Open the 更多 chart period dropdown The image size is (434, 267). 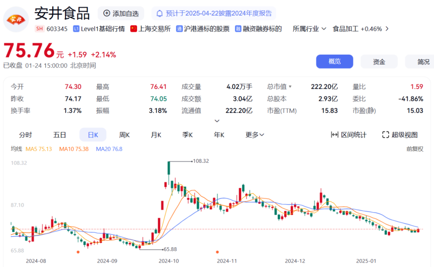pyautogui.click(x=255, y=135)
